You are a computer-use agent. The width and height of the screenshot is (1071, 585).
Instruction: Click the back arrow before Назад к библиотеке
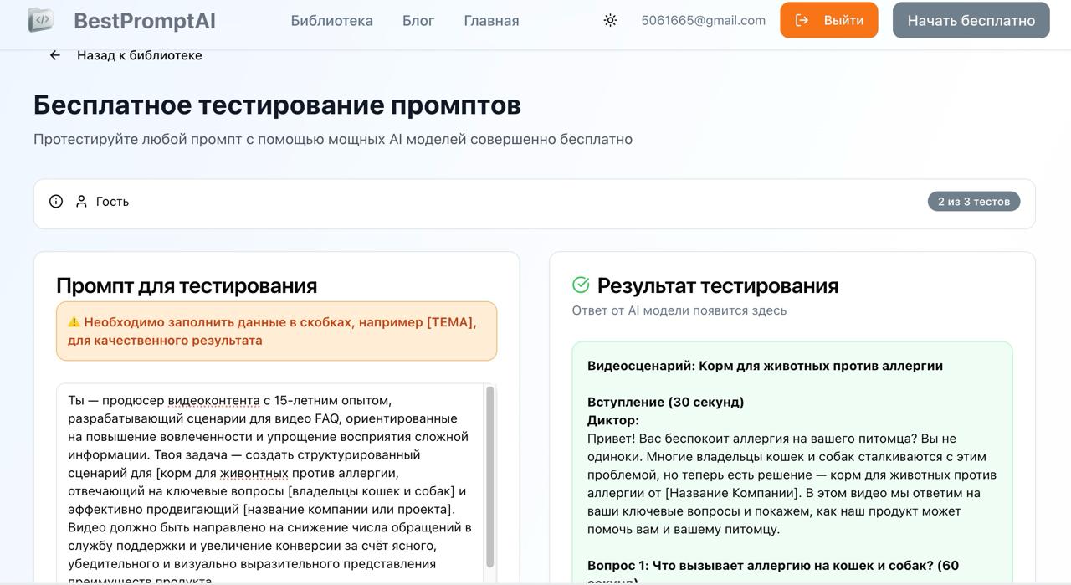pos(54,54)
